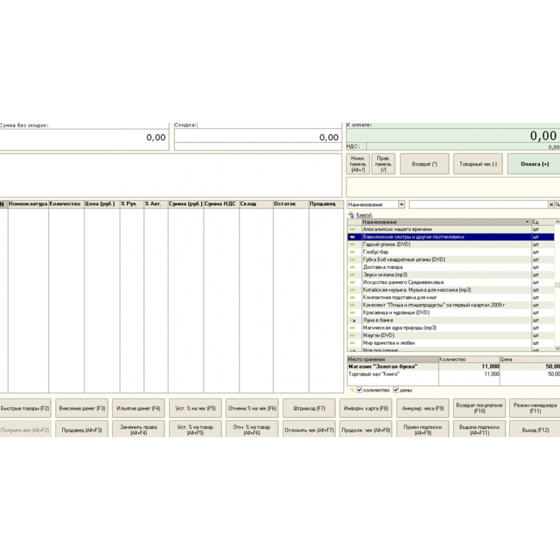Select Искусство раннего Средневековья item
The width and height of the screenshot is (560, 560).
click(x=451, y=282)
